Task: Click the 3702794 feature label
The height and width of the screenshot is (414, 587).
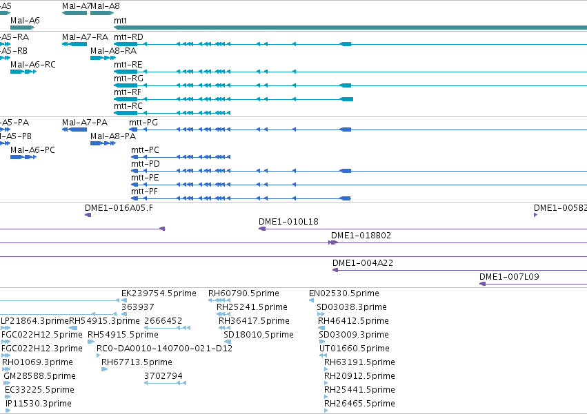Action: tap(163, 377)
